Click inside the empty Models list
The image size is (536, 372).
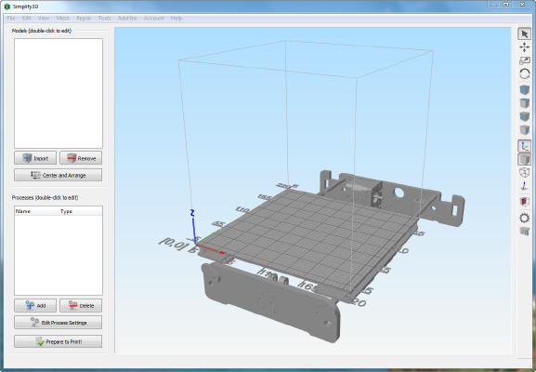point(59,93)
